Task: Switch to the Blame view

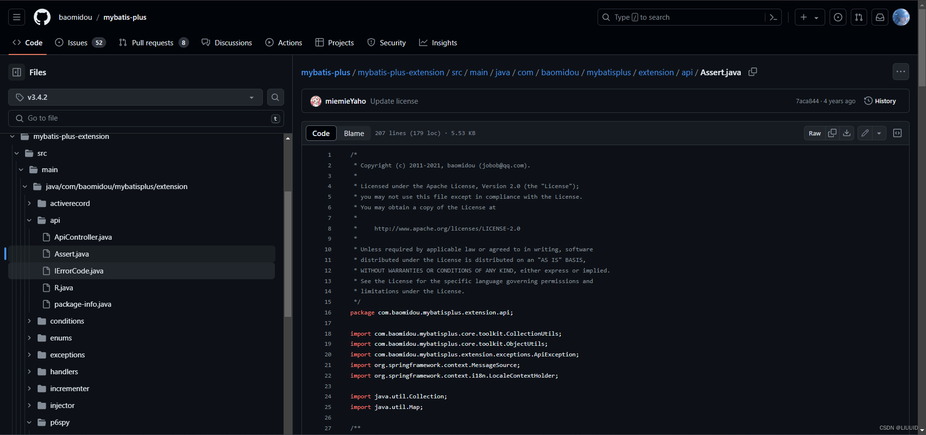Action: [x=354, y=133]
